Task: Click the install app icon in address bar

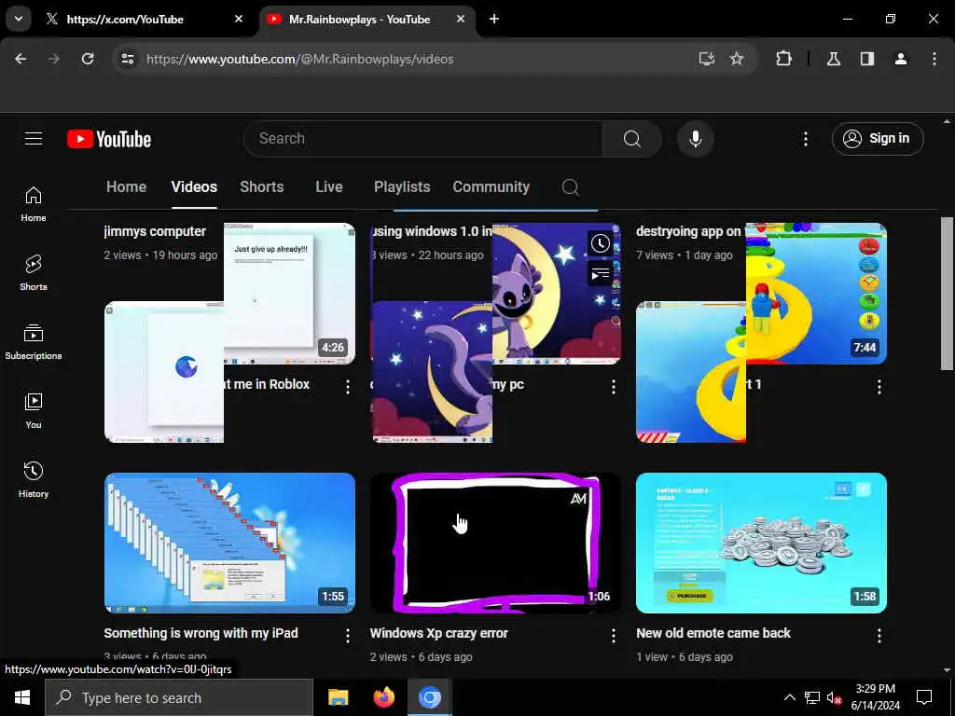Action: [707, 59]
